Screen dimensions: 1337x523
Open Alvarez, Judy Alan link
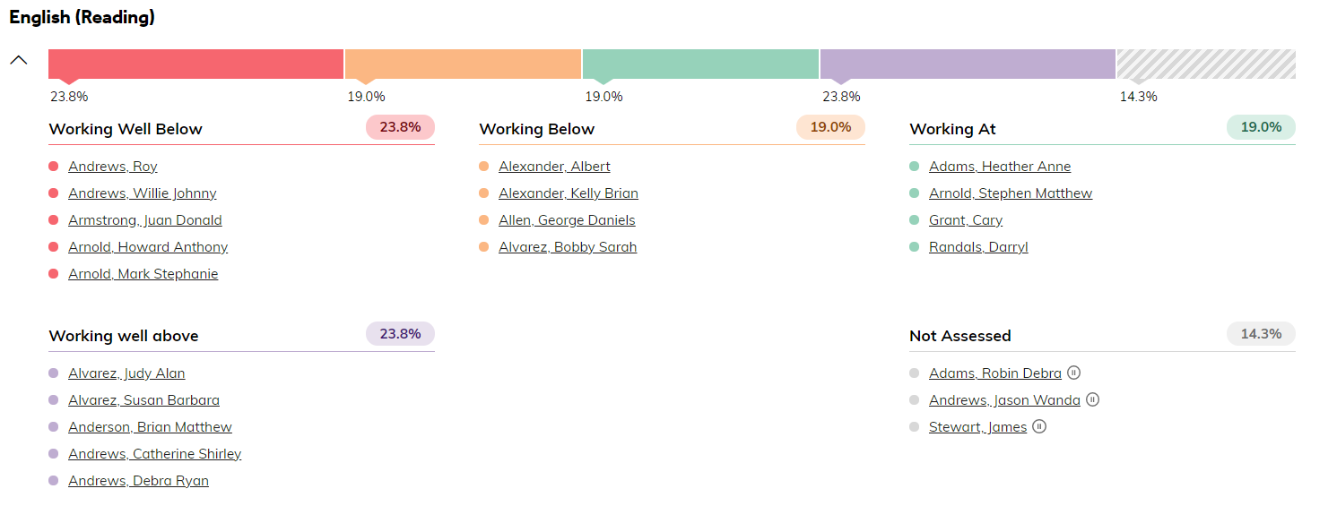126,373
